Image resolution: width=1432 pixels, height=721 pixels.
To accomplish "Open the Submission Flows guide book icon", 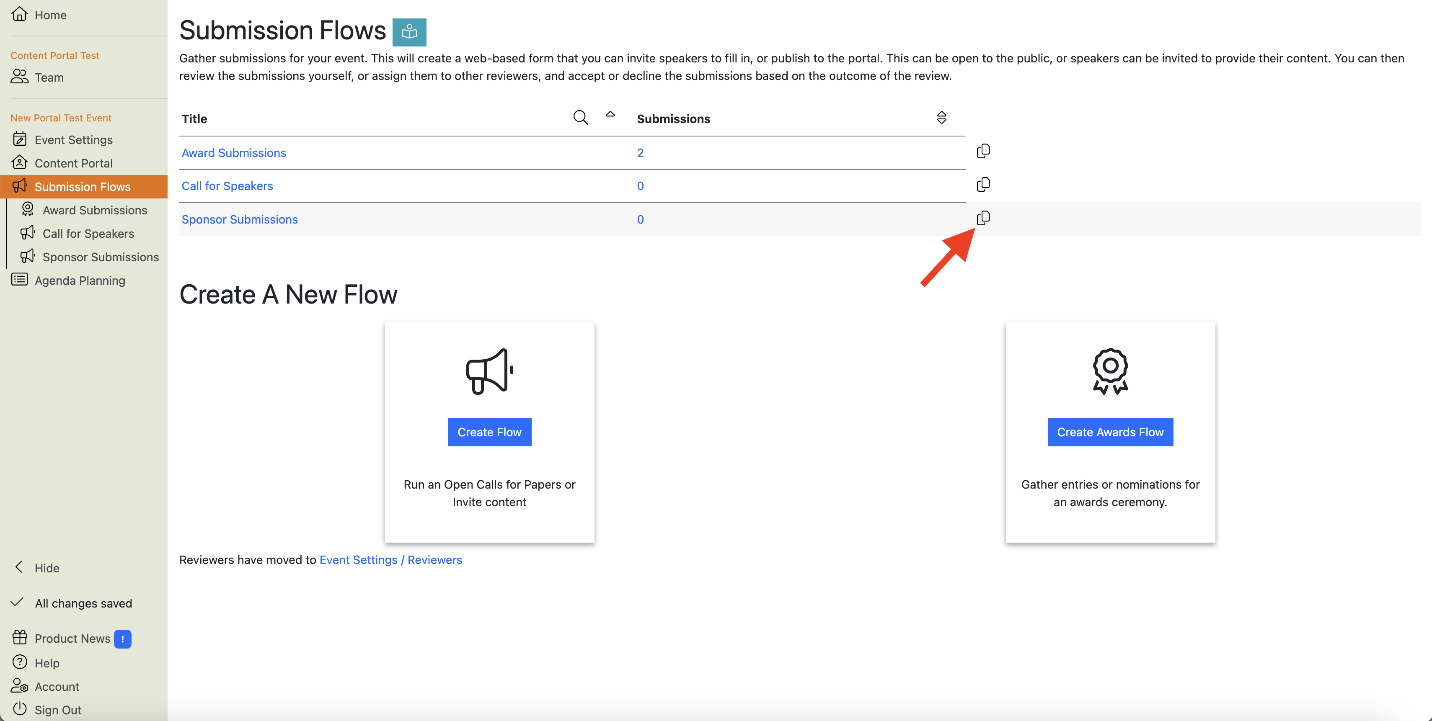I will click(409, 32).
